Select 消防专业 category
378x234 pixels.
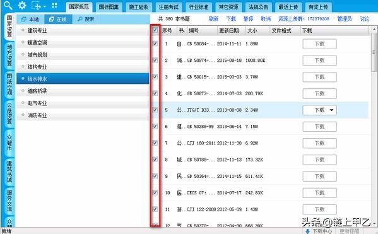point(83,115)
